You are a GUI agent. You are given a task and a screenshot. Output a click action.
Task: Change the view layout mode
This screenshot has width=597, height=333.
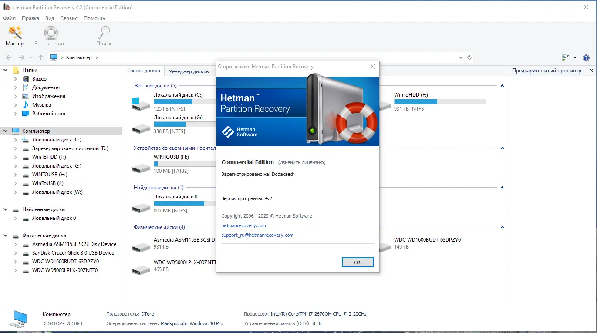point(566,57)
